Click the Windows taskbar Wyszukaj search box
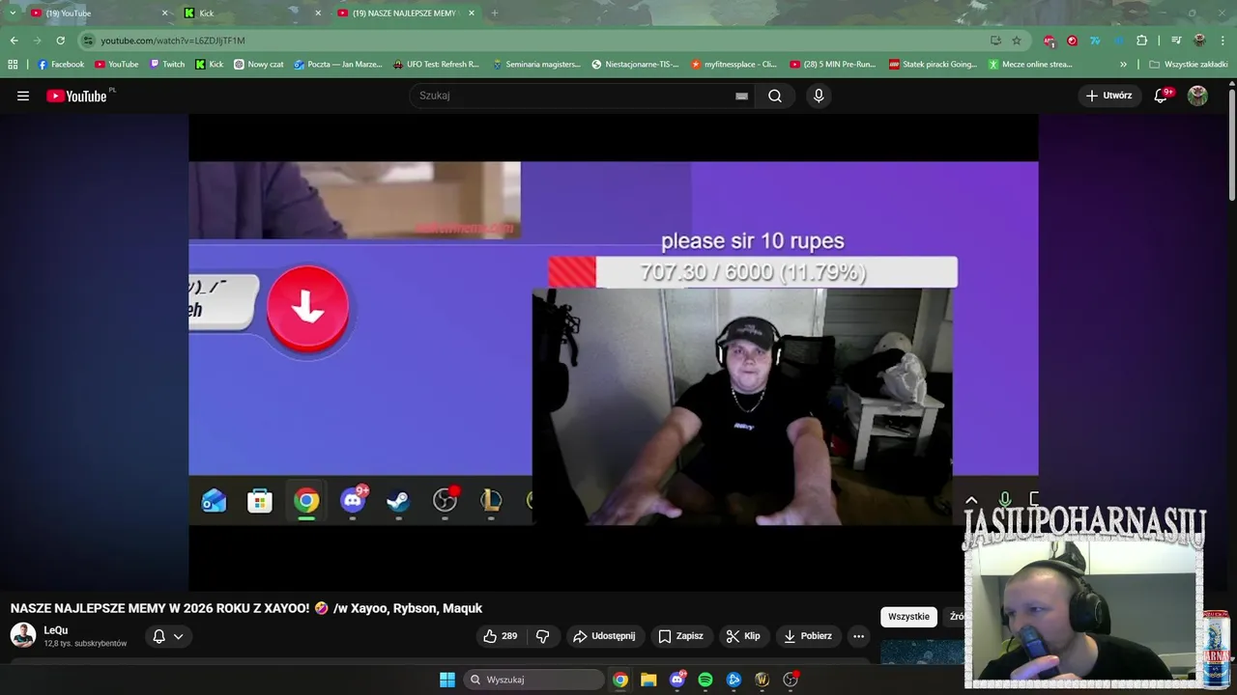Viewport: 1237px width, 695px height. point(533,680)
